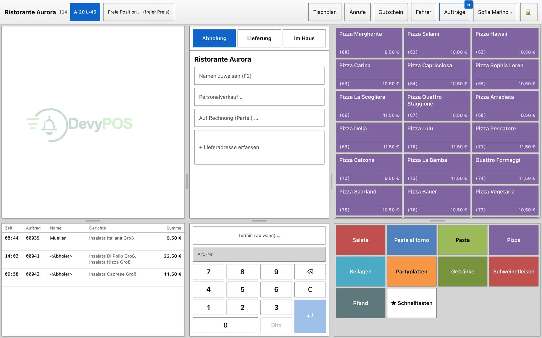The height and width of the screenshot is (338, 542).
Task: Click the enter arrow key on the numpad
Action: point(310,316)
